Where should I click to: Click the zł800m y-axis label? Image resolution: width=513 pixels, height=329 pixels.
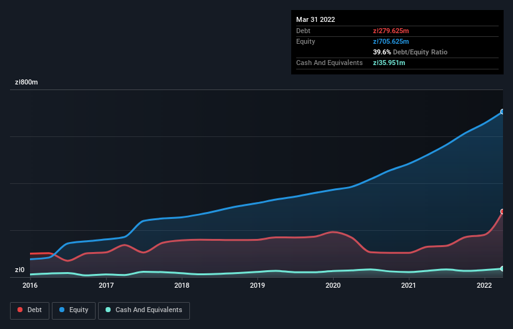pyautogui.click(x=26, y=82)
